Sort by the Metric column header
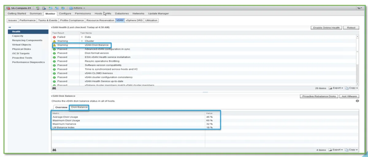This screenshot has width=368, height=157. [x=128, y=113]
